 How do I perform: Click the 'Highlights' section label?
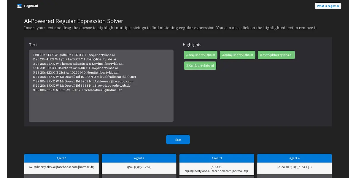192,45
